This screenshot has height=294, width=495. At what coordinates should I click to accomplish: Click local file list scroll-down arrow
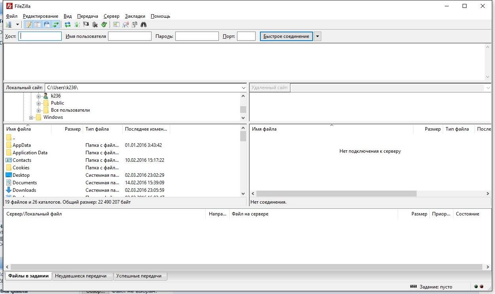point(243,194)
